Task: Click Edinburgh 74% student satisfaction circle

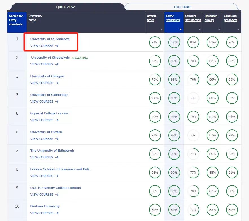Action: [x=193, y=154]
